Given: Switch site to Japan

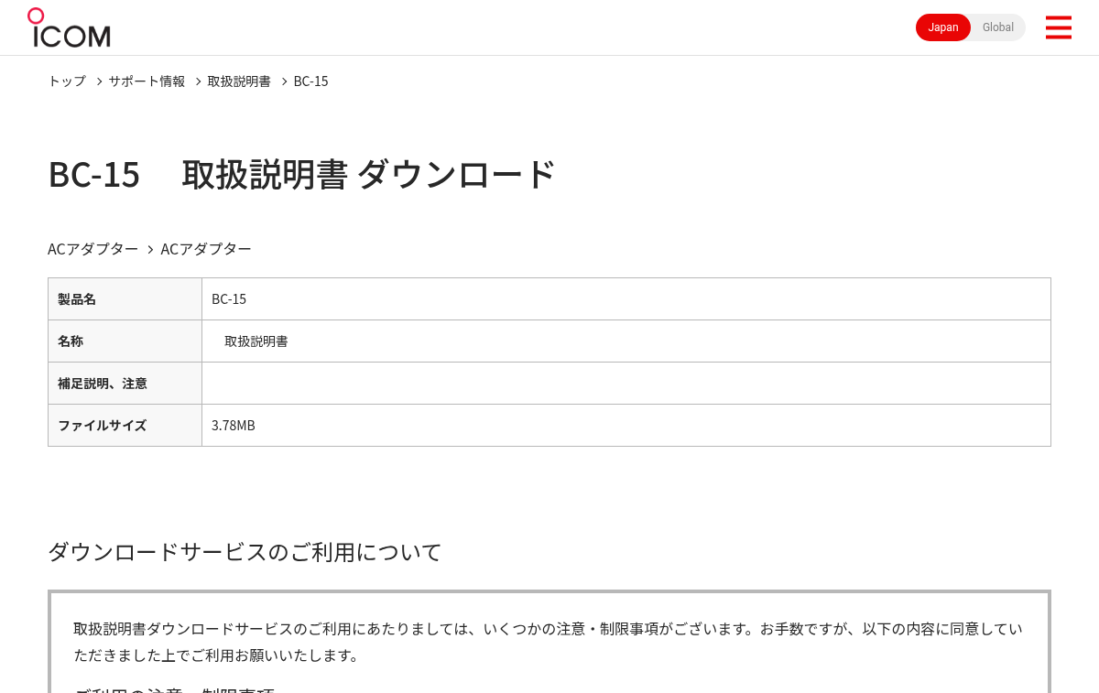Looking at the screenshot, I should tap(943, 27).
